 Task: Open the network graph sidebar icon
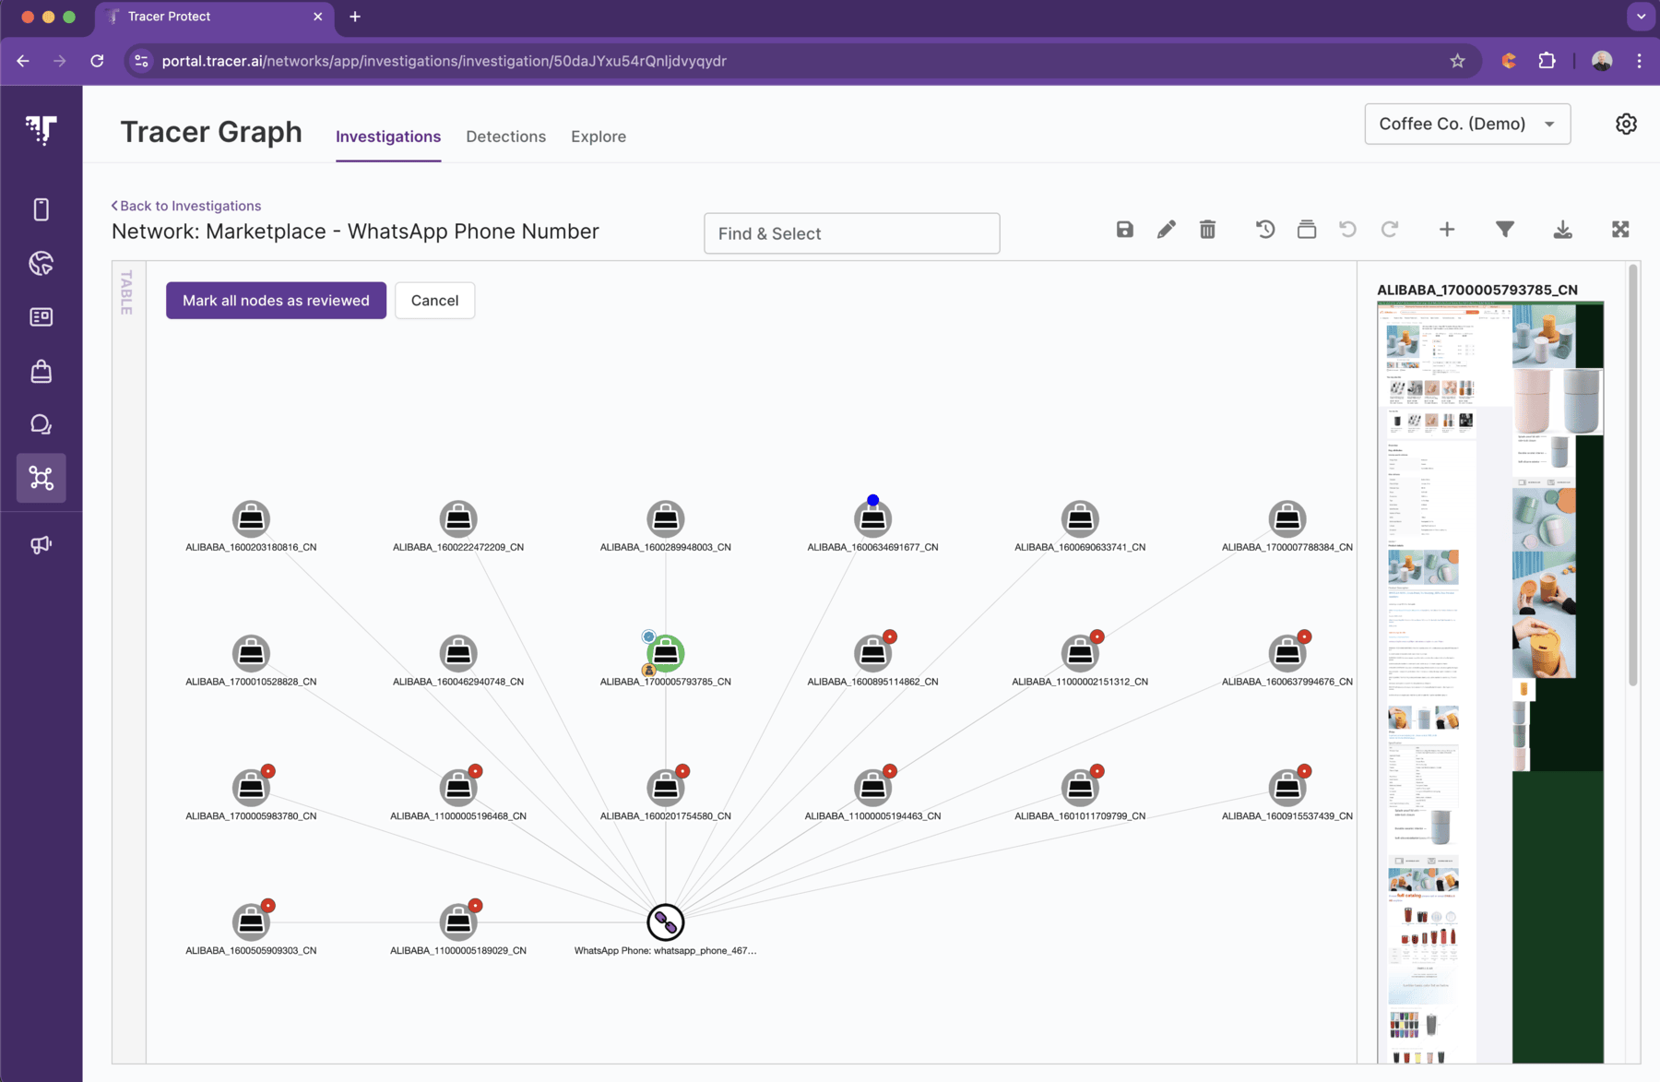click(x=41, y=478)
